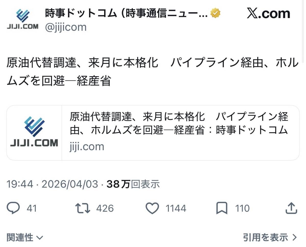This screenshot has width=306, height=247.
Task: Open the JIJI.COM profile avatar
Action: [22, 19]
